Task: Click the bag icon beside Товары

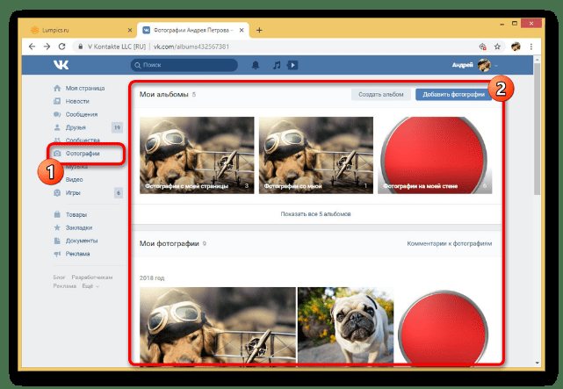Action: (57, 214)
